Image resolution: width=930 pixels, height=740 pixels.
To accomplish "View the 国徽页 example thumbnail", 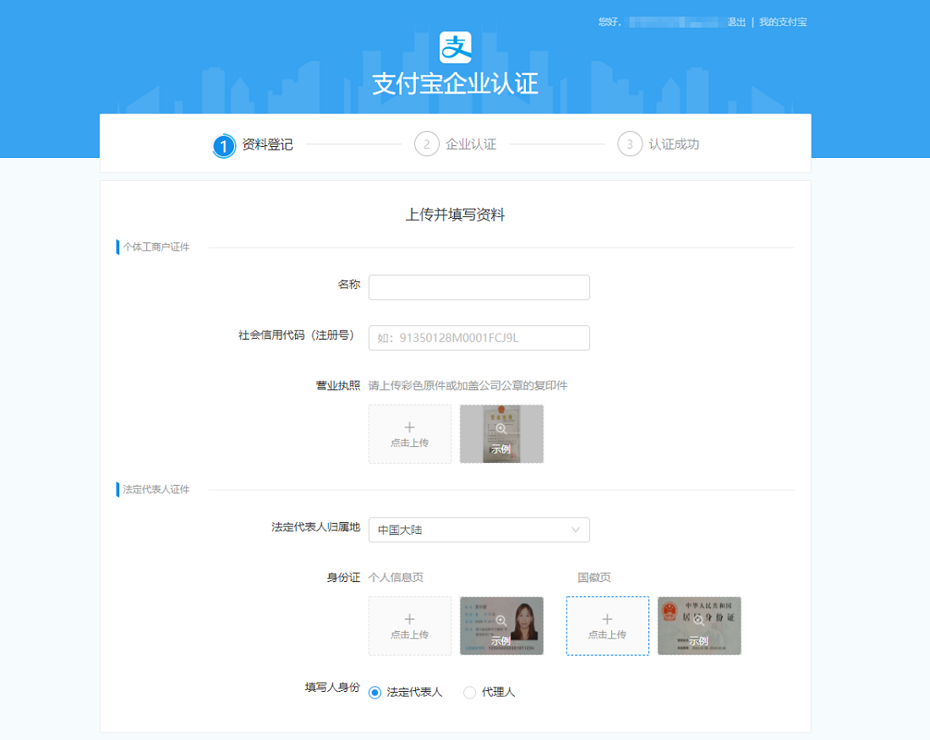I will point(699,626).
